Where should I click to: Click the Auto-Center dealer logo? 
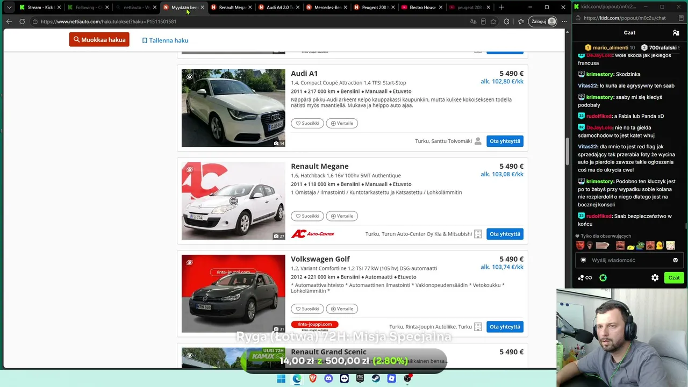click(312, 234)
